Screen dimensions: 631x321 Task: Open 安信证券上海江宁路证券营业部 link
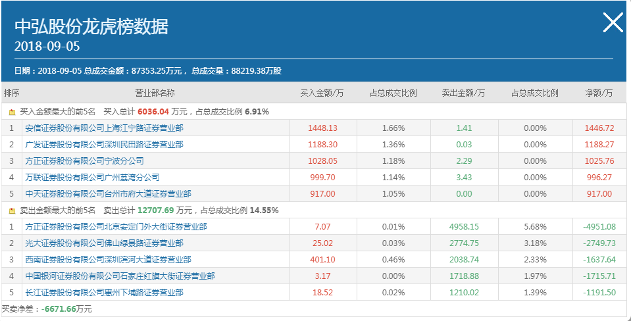(104, 128)
